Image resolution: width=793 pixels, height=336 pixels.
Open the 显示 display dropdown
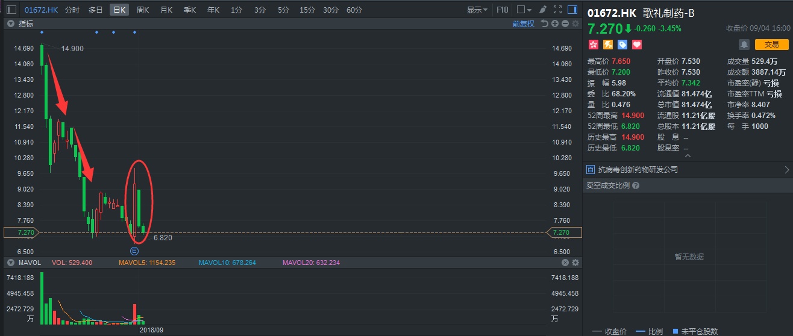tap(477, 10)
